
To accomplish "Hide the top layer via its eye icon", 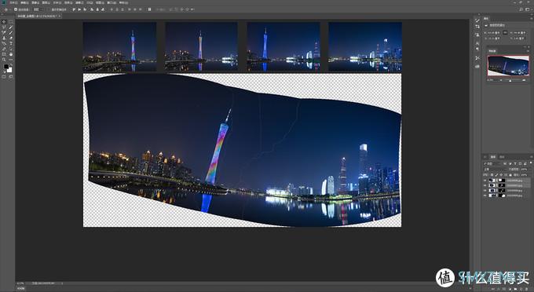I will [x=485, y=181].
